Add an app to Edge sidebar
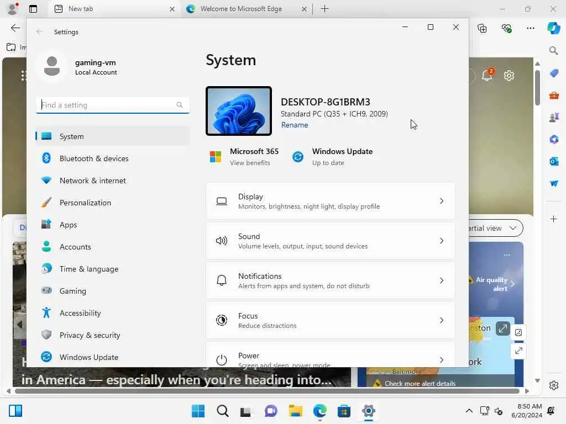Viewport: 566px width, 424px height. (554, 219)
